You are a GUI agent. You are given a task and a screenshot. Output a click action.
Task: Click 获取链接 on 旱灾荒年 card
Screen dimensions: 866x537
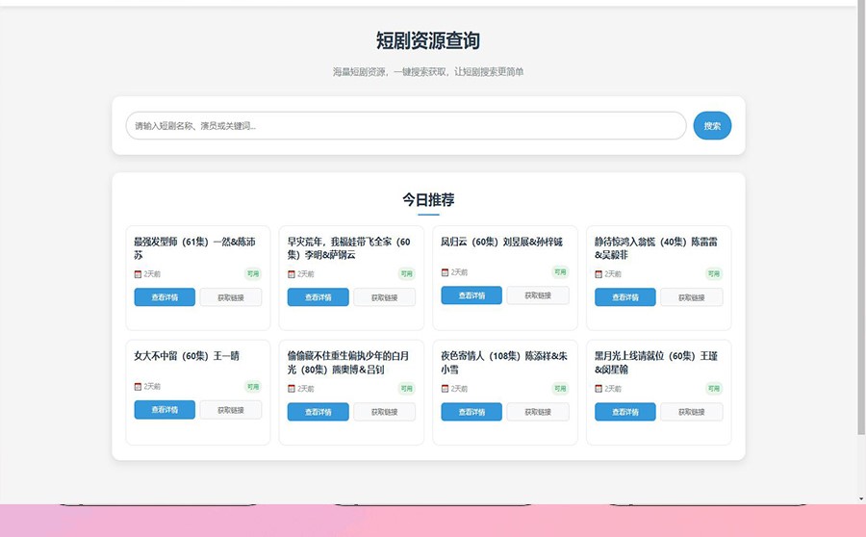click(384, 297)
